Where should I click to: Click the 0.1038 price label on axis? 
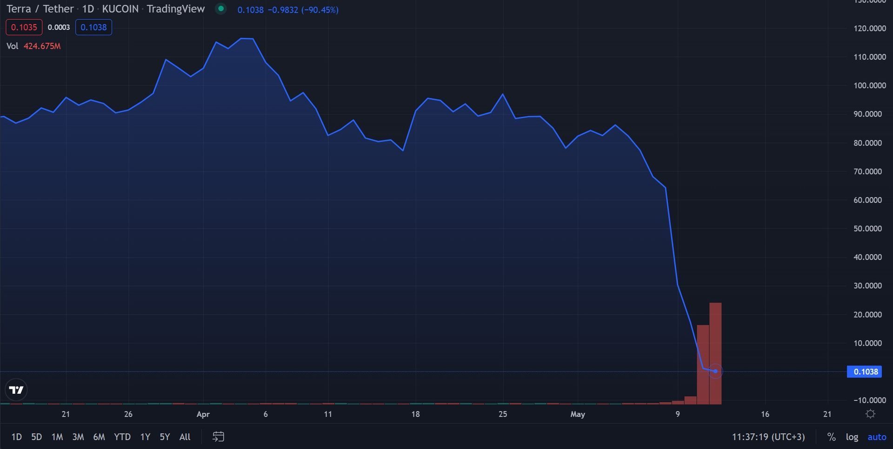865,372
